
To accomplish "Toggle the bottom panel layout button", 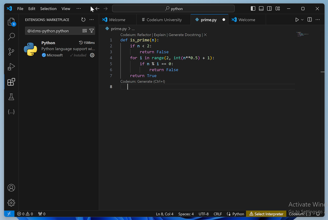I will click(261, 9).
